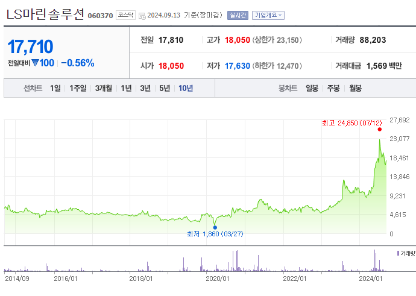Select the 1주일 line chart tab
Viewport: 416px width, 296px height.
78,88
